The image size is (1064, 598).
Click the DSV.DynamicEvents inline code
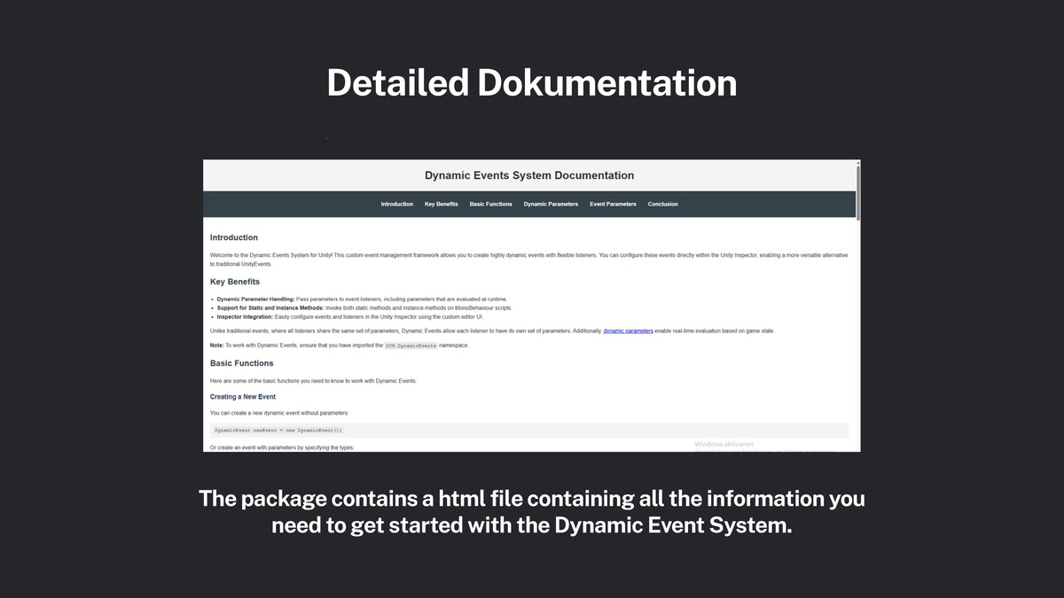(x=412, y=346)
